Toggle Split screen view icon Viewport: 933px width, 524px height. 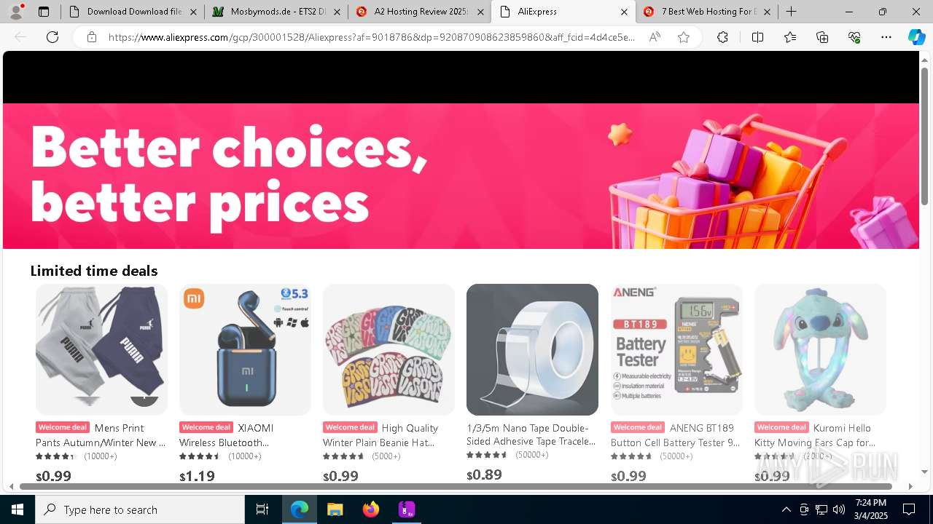pos(757,37)
